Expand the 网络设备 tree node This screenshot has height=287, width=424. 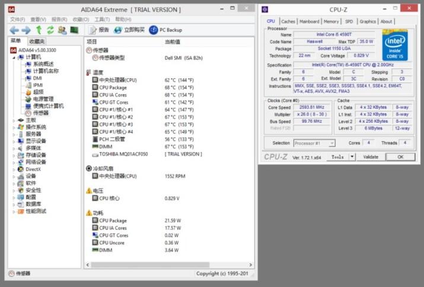tap(14, 162)
